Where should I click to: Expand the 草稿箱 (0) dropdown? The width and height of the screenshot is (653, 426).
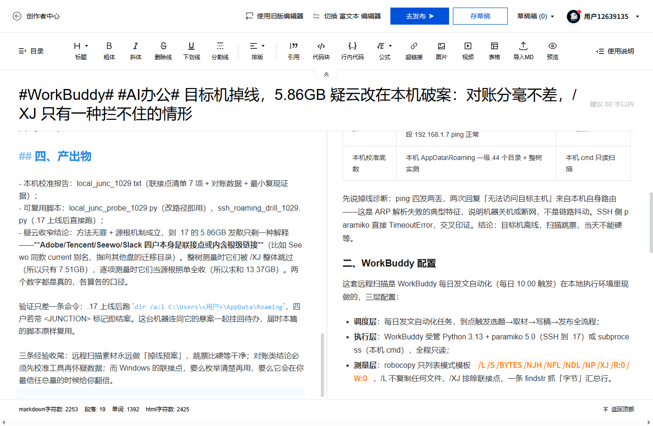click(x=535, y=16)
